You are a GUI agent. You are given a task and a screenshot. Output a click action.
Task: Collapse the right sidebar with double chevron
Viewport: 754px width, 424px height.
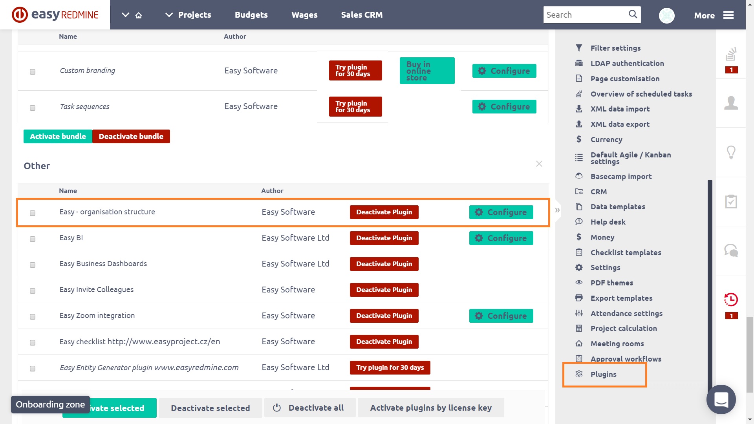pos(557,210)
